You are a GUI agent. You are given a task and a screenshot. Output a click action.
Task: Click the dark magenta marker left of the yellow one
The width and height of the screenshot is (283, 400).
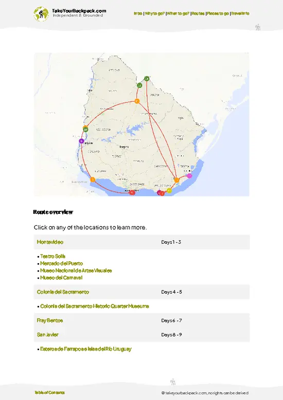coord(159,193)
